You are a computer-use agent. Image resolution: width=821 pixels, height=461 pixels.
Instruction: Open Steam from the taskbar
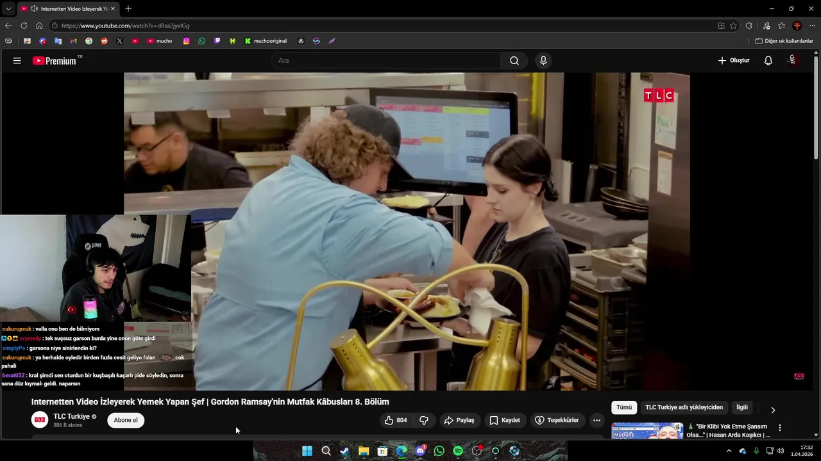click(344, 451)
